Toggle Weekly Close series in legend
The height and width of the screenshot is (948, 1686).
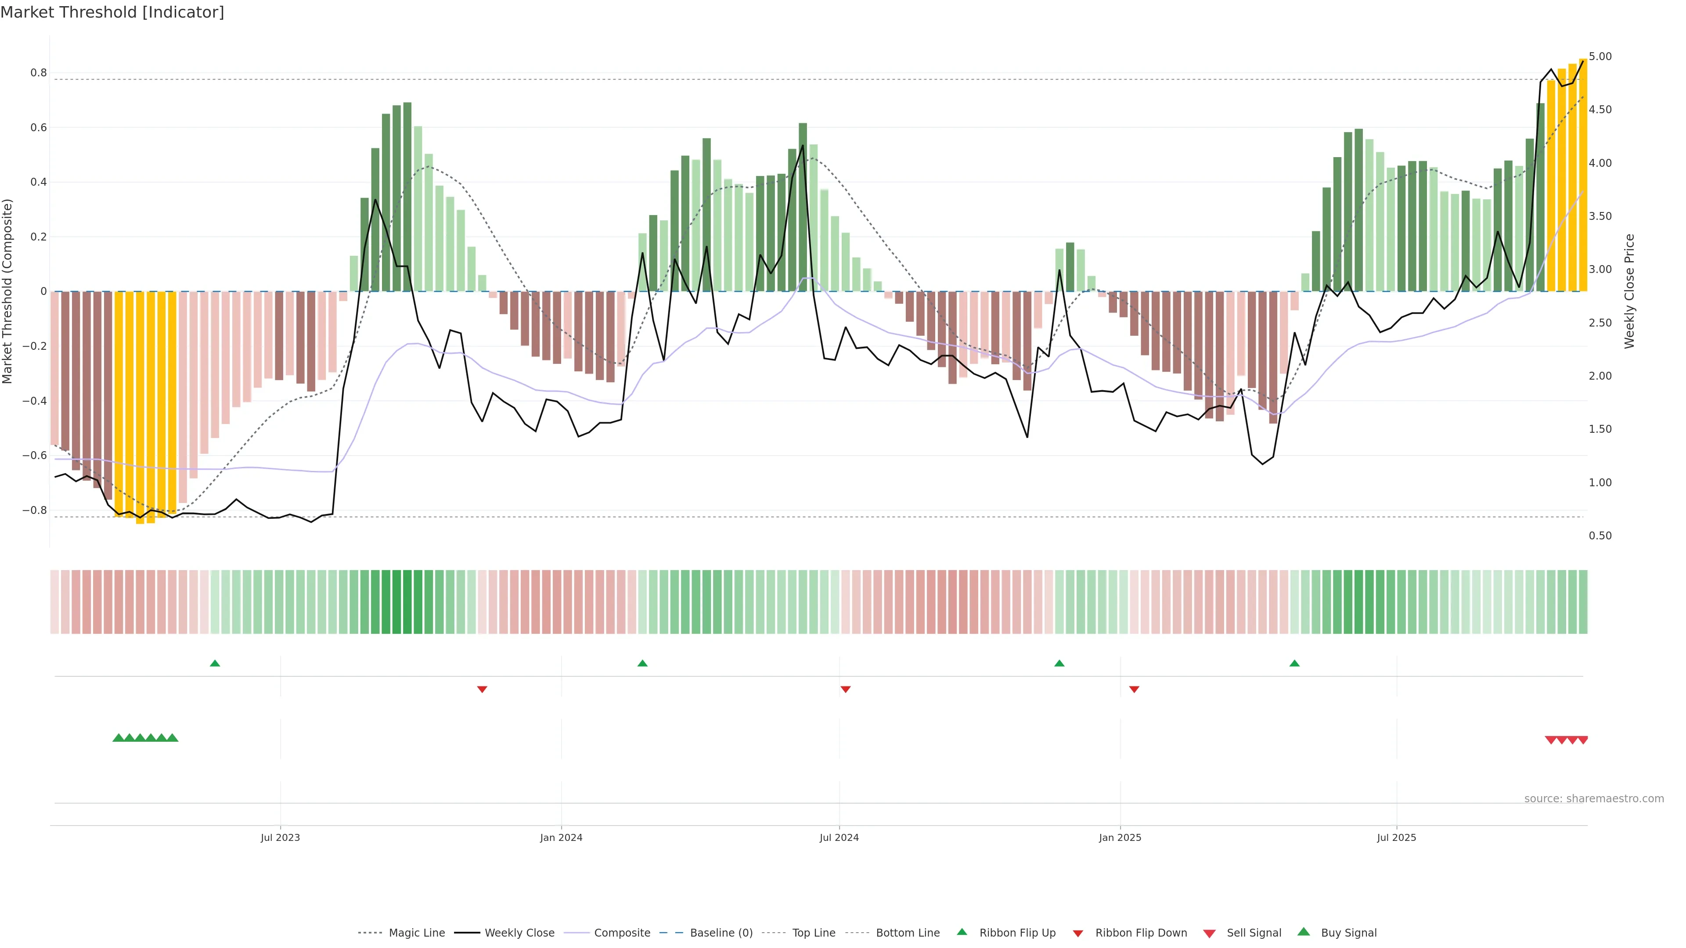519,933
